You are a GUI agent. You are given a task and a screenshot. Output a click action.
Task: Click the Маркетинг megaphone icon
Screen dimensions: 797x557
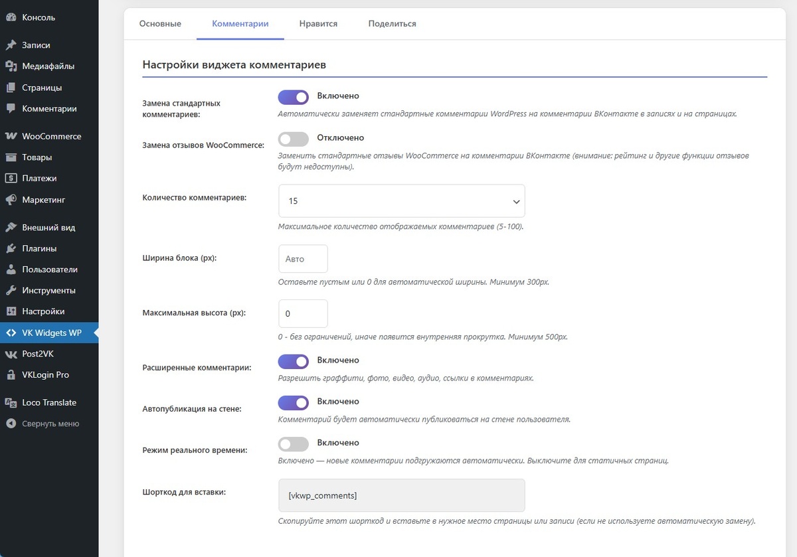(11, 199)
